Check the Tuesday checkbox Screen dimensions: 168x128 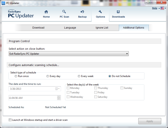pos(68,92)
